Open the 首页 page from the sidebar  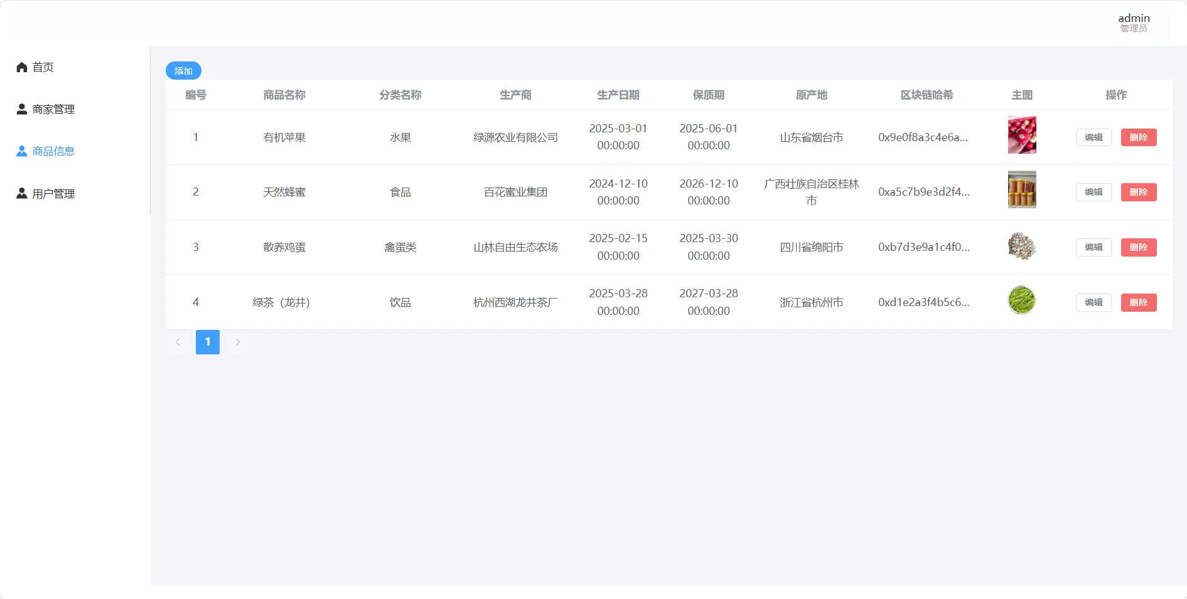click(43, 66)
